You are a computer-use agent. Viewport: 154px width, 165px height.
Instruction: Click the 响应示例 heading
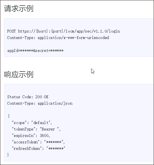pyautogui.click(x=19, y=74)
